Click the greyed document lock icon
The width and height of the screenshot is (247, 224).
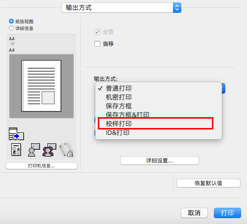tap(66, 150)
